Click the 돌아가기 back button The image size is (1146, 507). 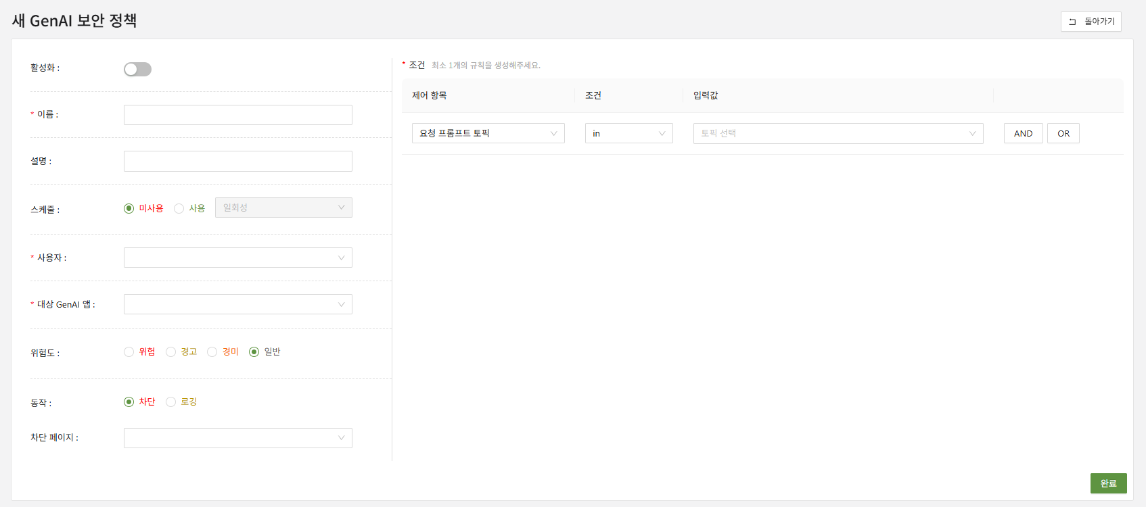pyautogui.click(x=1091, y=22)
